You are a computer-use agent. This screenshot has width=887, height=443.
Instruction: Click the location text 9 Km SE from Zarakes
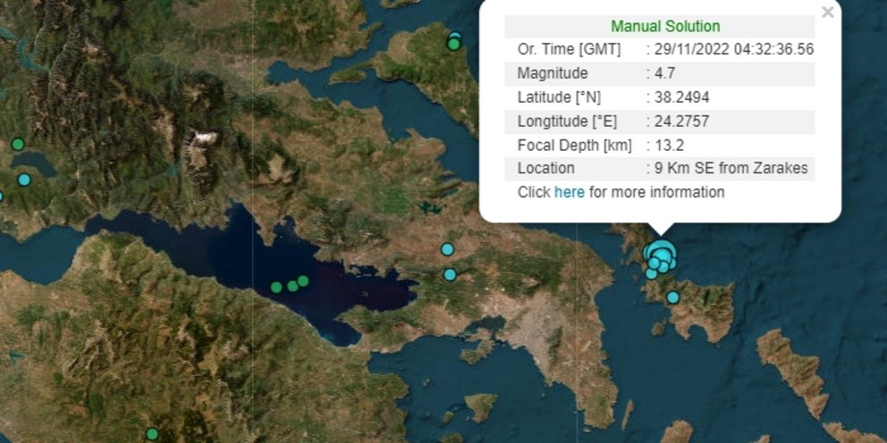(x=731, y=169)
